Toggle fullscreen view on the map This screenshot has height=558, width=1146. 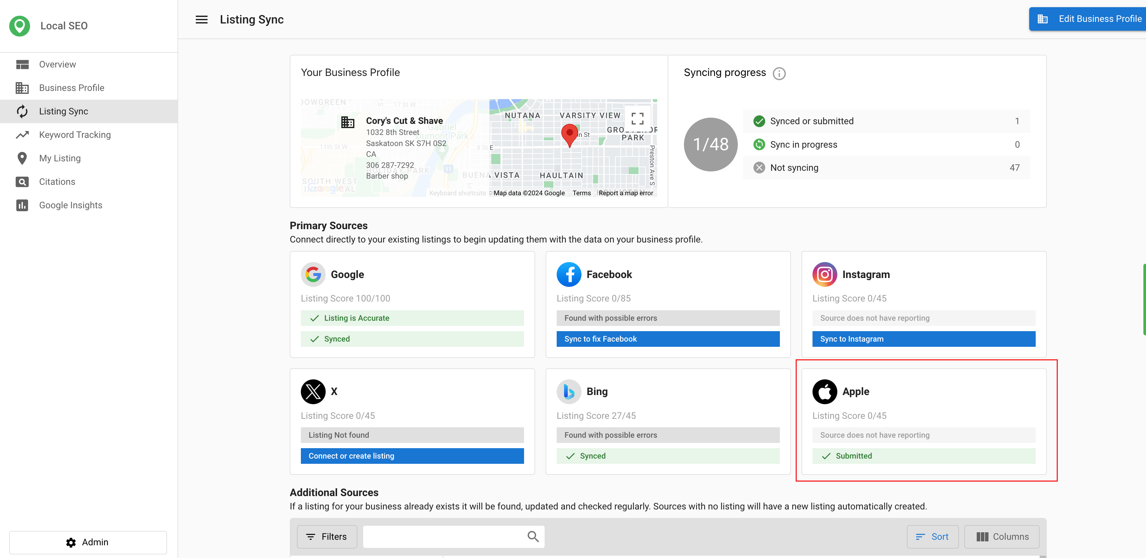tap(637, 118)
